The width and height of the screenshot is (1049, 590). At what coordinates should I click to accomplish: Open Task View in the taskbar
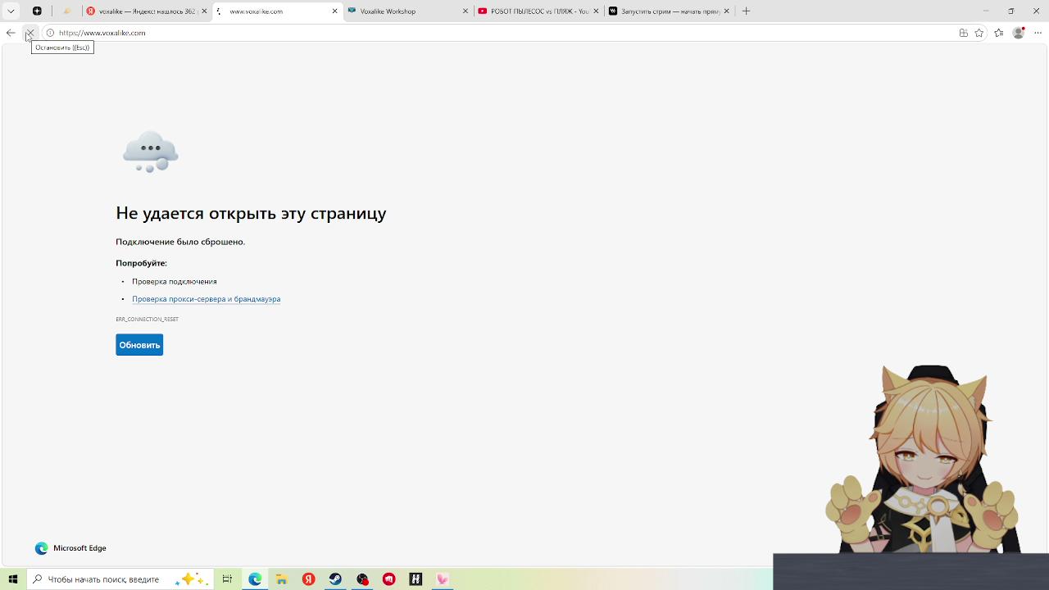(x=227, y=579)
